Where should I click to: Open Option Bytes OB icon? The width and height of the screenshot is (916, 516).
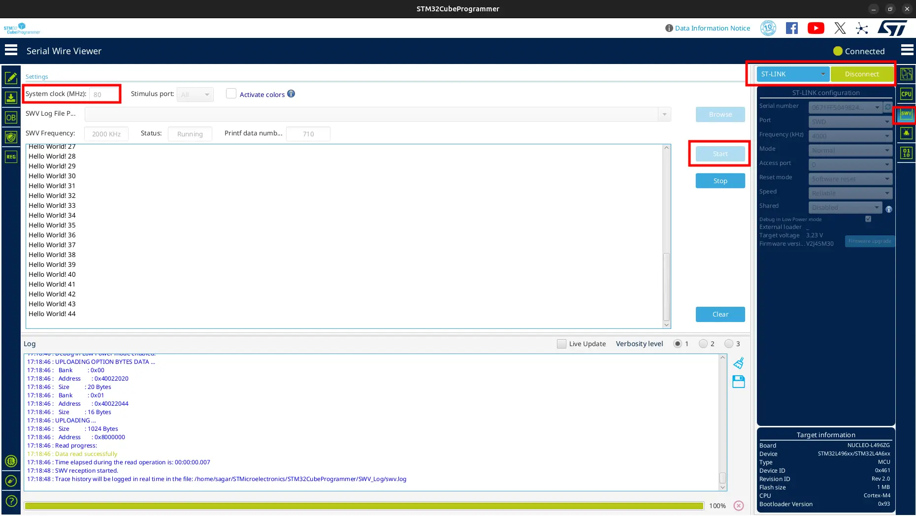(11, 117)
